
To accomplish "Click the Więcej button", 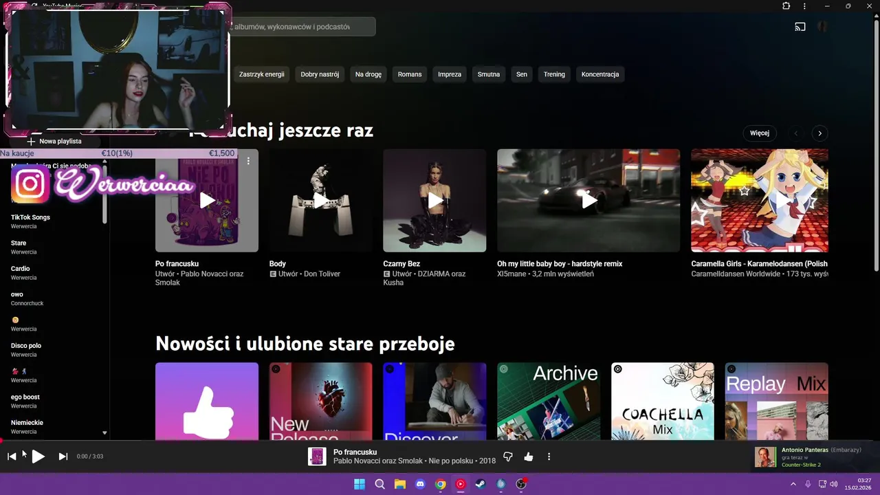I will point(760,133).
